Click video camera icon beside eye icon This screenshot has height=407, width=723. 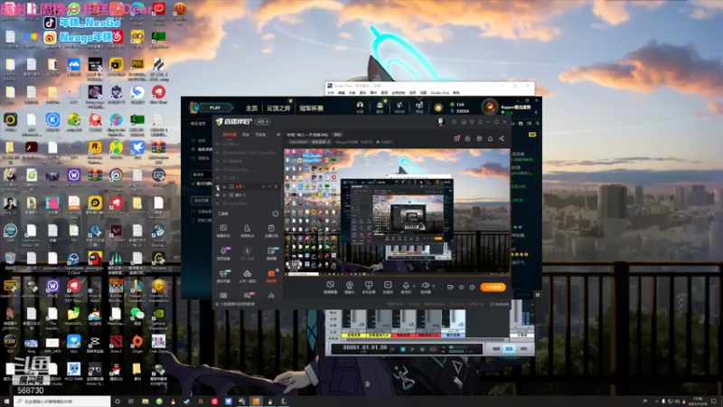pyautogui.click(x=450, y=287)
